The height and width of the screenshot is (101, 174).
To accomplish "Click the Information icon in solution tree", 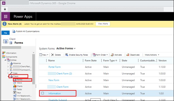I will (x=4, y=53).
